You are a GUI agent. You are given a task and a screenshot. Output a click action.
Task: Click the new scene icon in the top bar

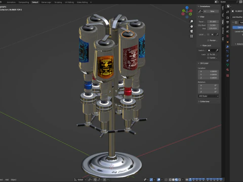[240, 2]
